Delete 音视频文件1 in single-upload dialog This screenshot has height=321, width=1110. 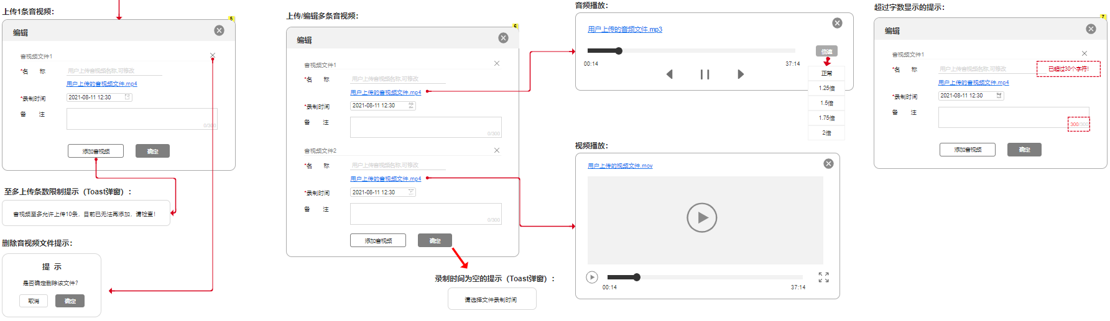tap(213, 55)
